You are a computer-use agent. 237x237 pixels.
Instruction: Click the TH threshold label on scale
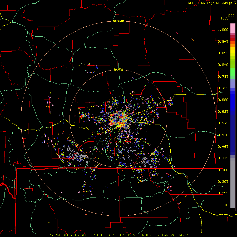(226, 205)
